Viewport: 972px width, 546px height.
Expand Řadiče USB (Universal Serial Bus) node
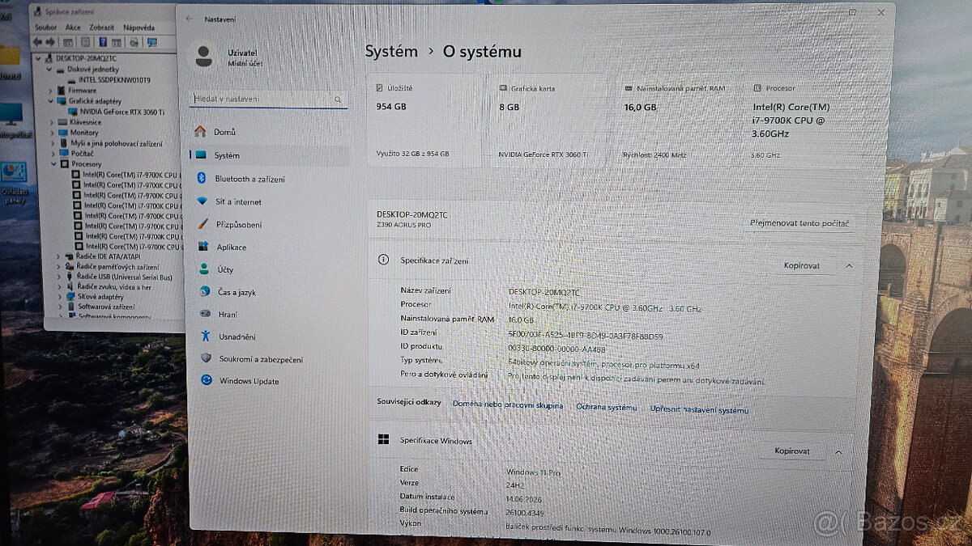[x=59, y=277]
